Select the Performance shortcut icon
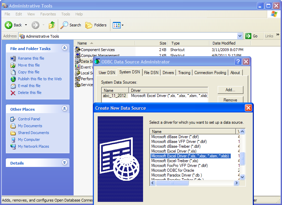Image resolution: width=282 pixels, height=205 pixels. [78, 79]
